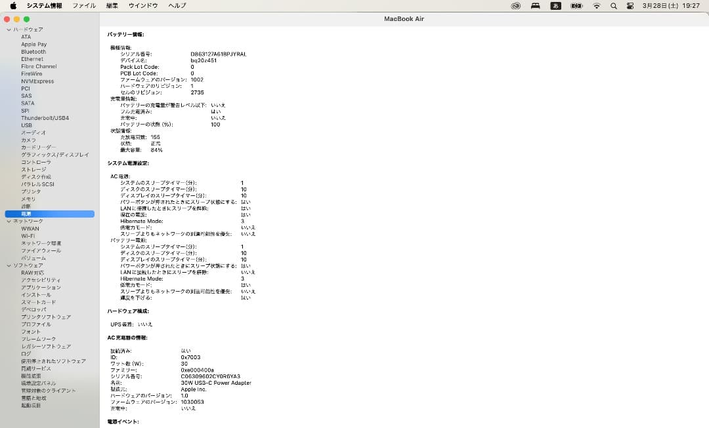Select the highlighted 電源 sidebar item
709x428 pixels.
pyautogui.click(x=50, y=214)
